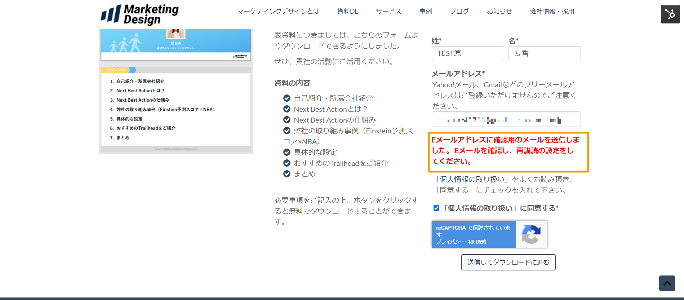The height and width of the screenshot is (300, 684).
Task: Click checkmark icon beside 具体的な設定
Action: [x=287, y=152]
